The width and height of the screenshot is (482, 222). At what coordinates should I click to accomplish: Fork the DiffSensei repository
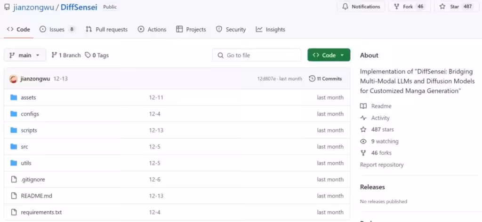tap(408, 7)
